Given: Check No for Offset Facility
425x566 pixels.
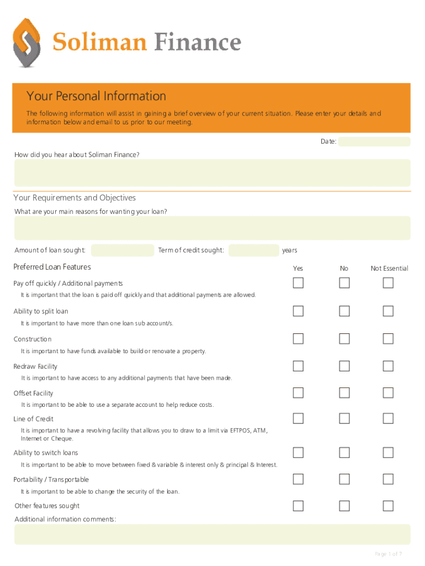Looking at the screenshot, I should click(x=344, y=393).
